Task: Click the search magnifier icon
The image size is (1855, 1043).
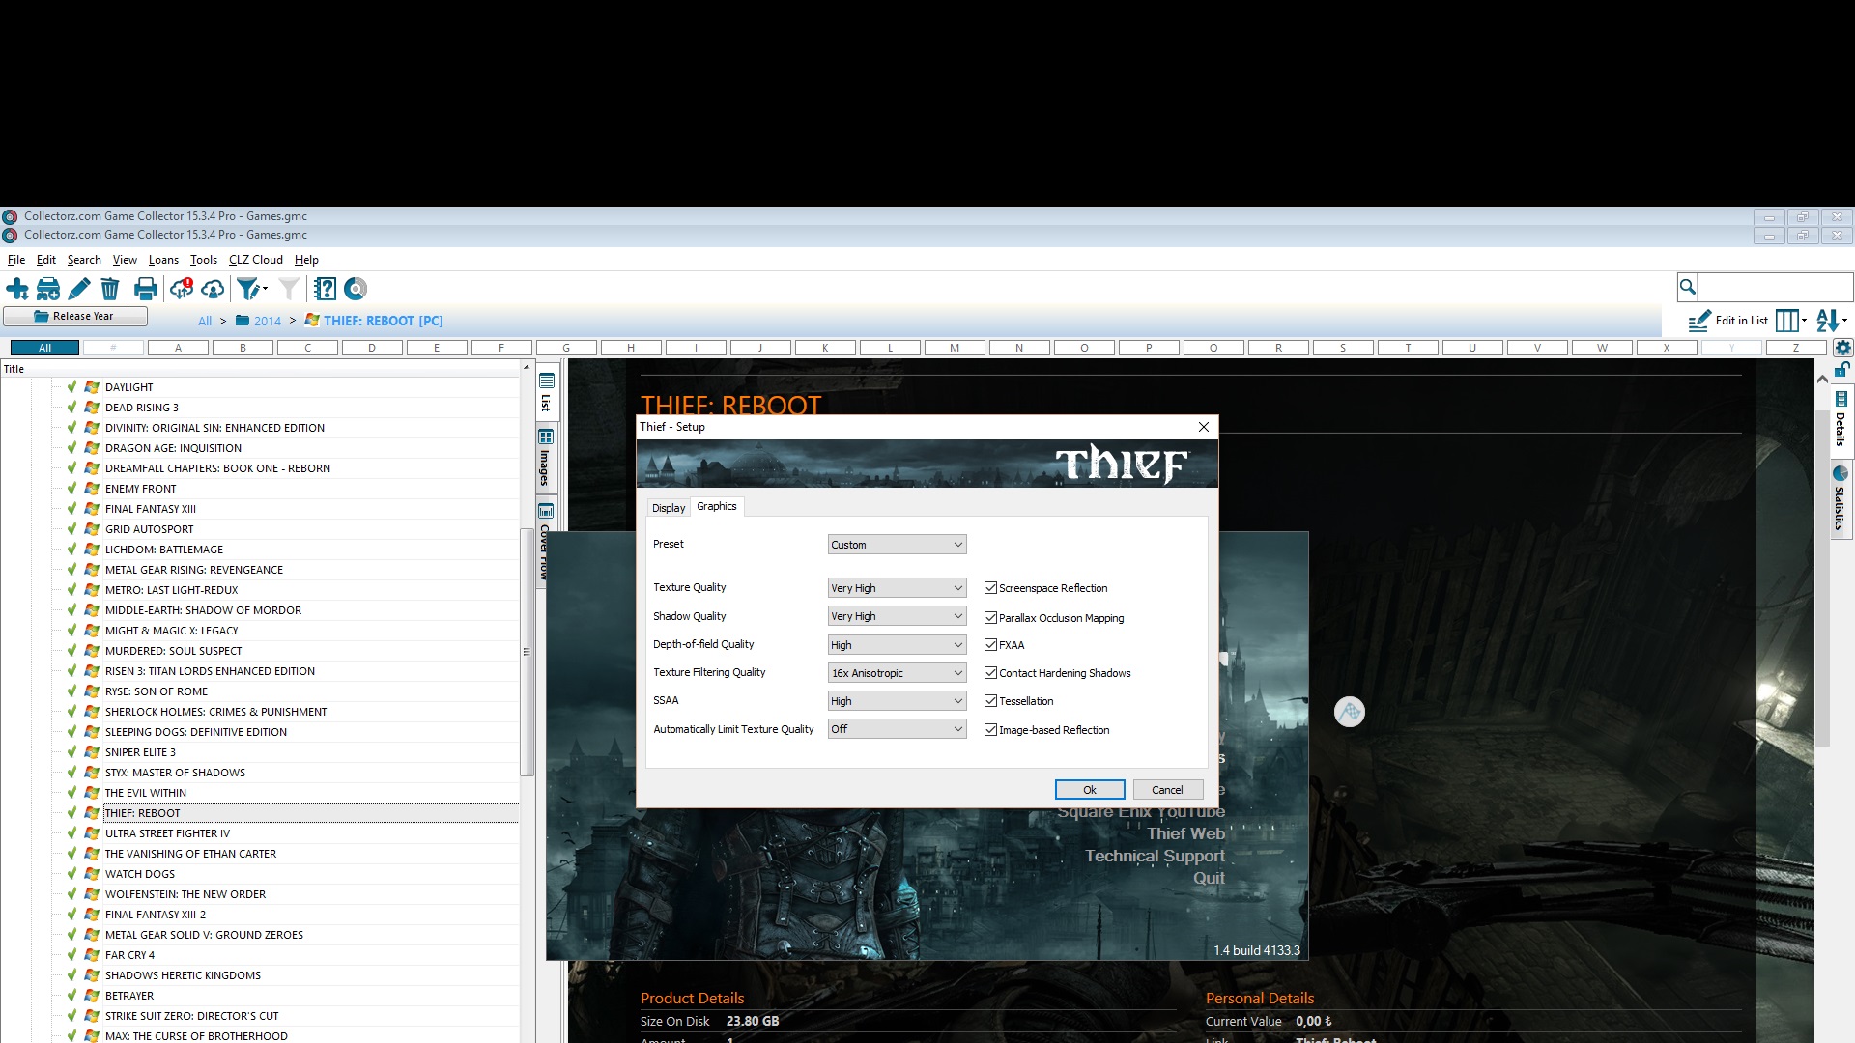Action: [1688, 287]
